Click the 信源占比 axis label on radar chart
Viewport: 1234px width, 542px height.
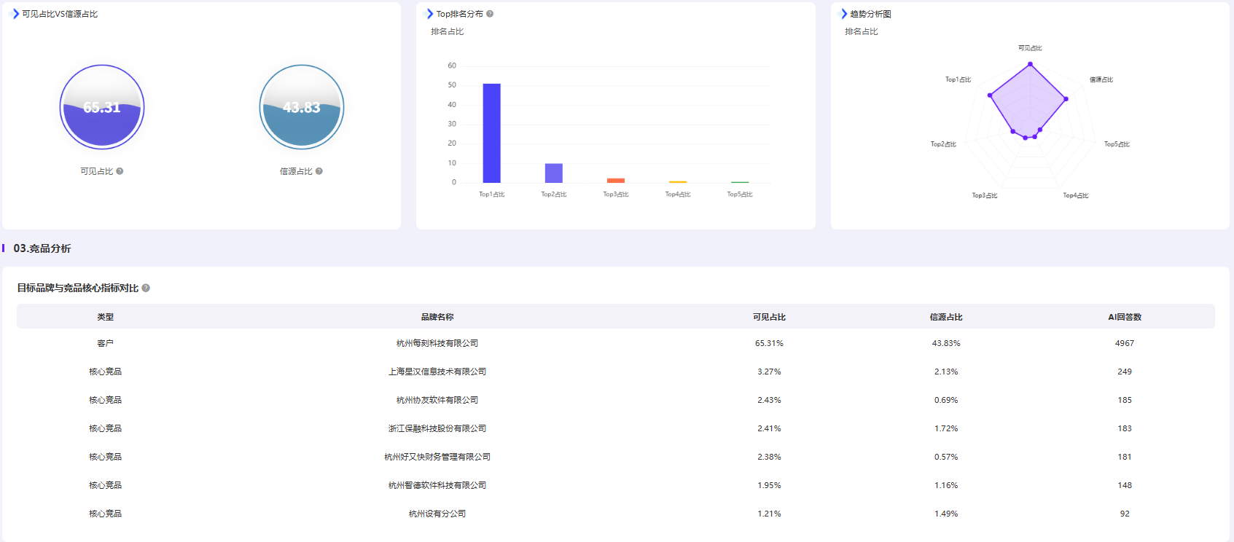(x=1101, y=79)
